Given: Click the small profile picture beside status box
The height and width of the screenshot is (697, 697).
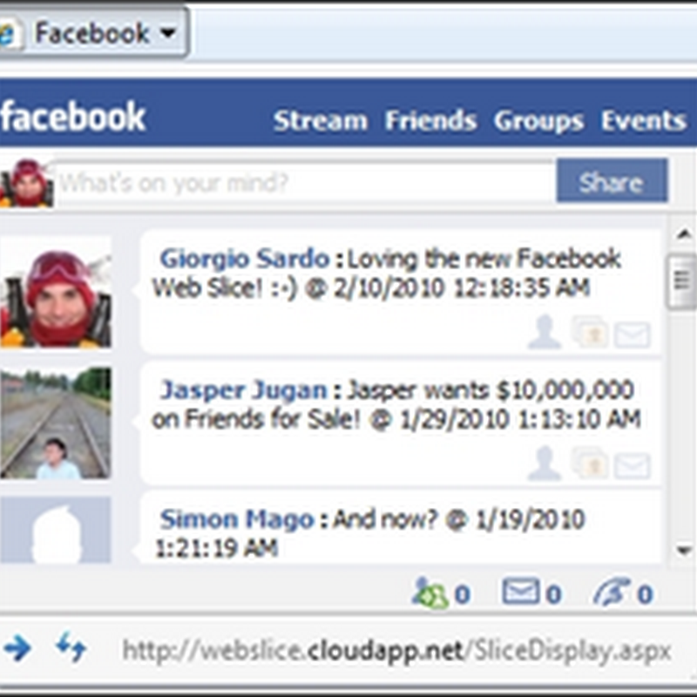Looking at the screenshot, I should pyautogui.click(x=27, y=183).
